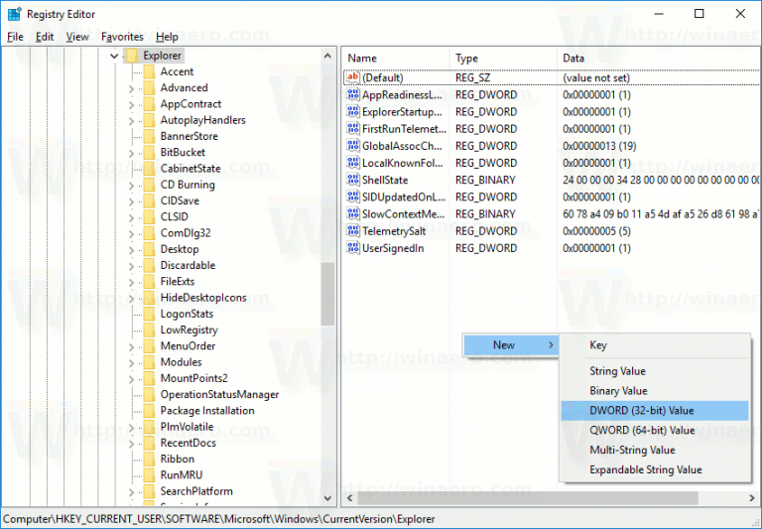The width and height of the screenshot is (762, 529).
Task: Expand the AppContract key
Action: pyautogui.click(x=131, y=104)
